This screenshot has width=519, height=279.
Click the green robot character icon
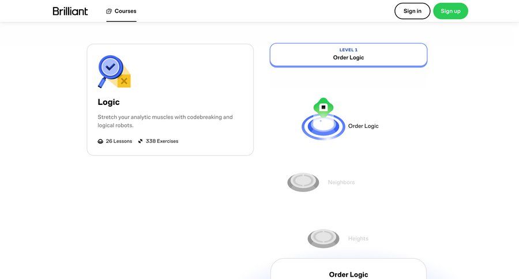[324, 108]
